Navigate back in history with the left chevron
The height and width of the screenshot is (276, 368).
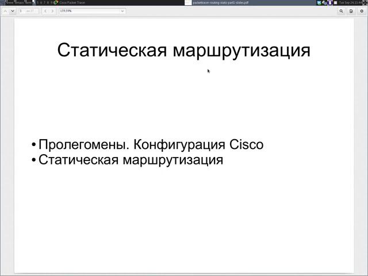tap(45, 11)
